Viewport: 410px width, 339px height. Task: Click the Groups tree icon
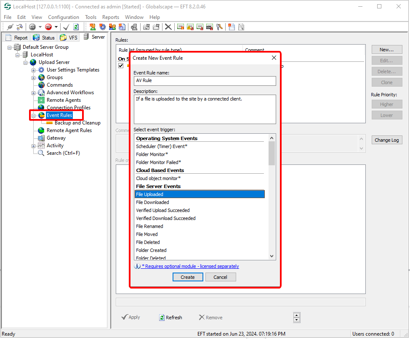coord(41,77)
